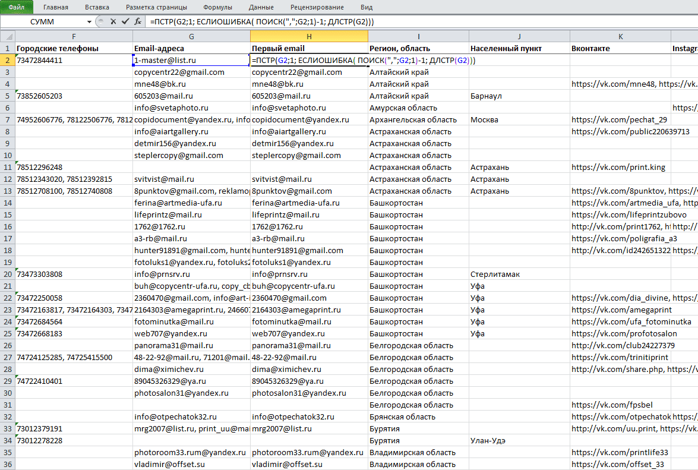Open the Данные ribbon tab
The width and height of the screenshot is (698, 470).
pos(261,7)
